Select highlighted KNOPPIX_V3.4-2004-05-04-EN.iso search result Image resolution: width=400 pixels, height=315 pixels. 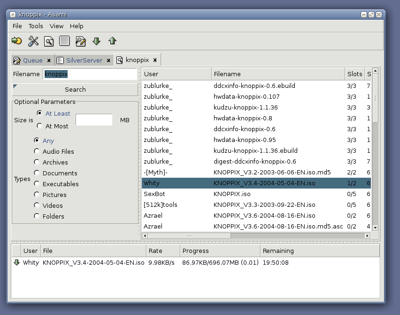(x=256, y=183)
